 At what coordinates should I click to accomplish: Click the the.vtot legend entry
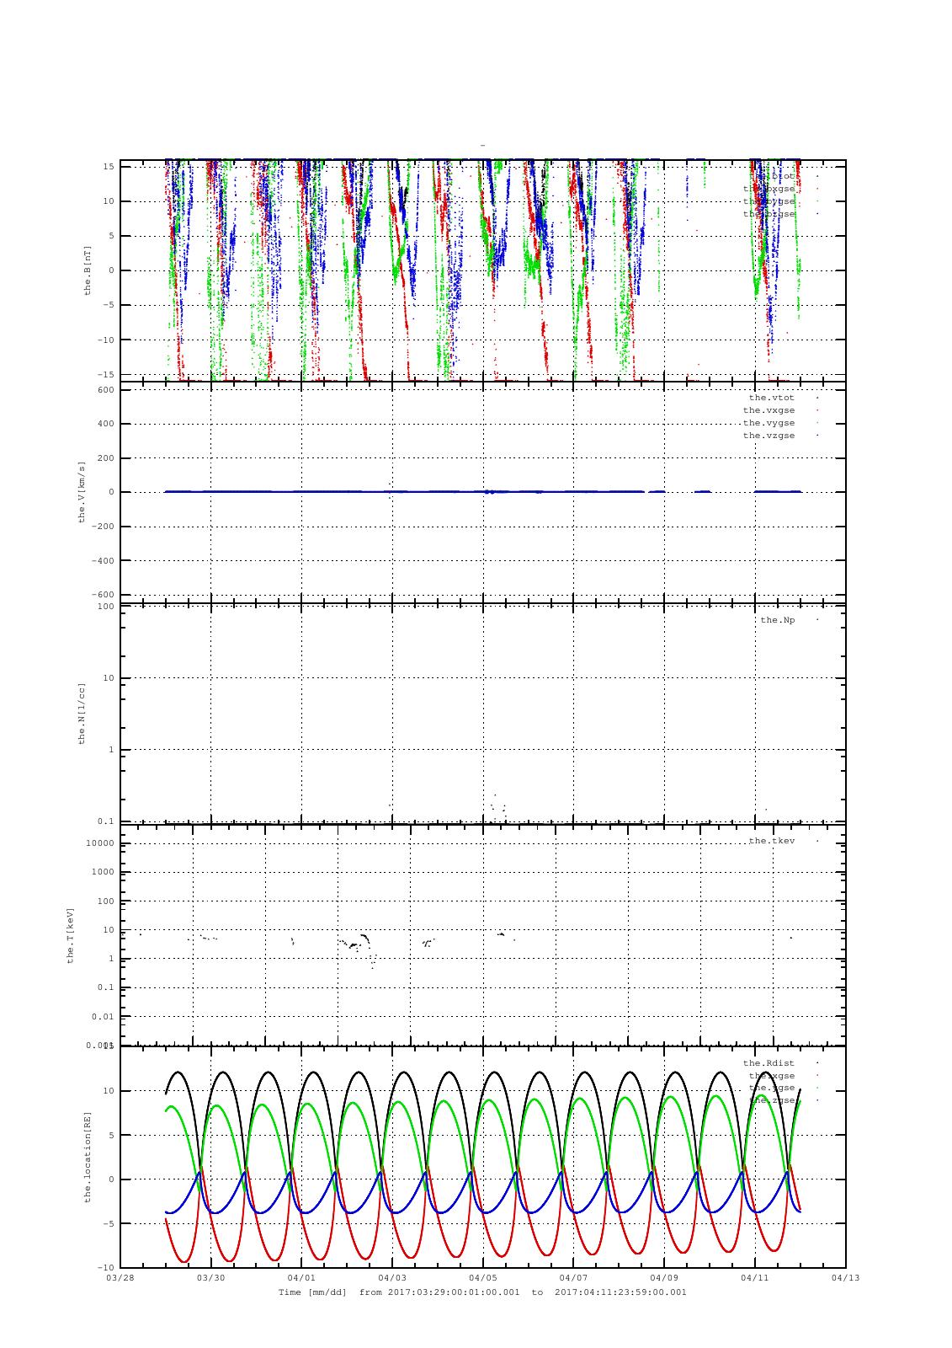tap(771, 398)
